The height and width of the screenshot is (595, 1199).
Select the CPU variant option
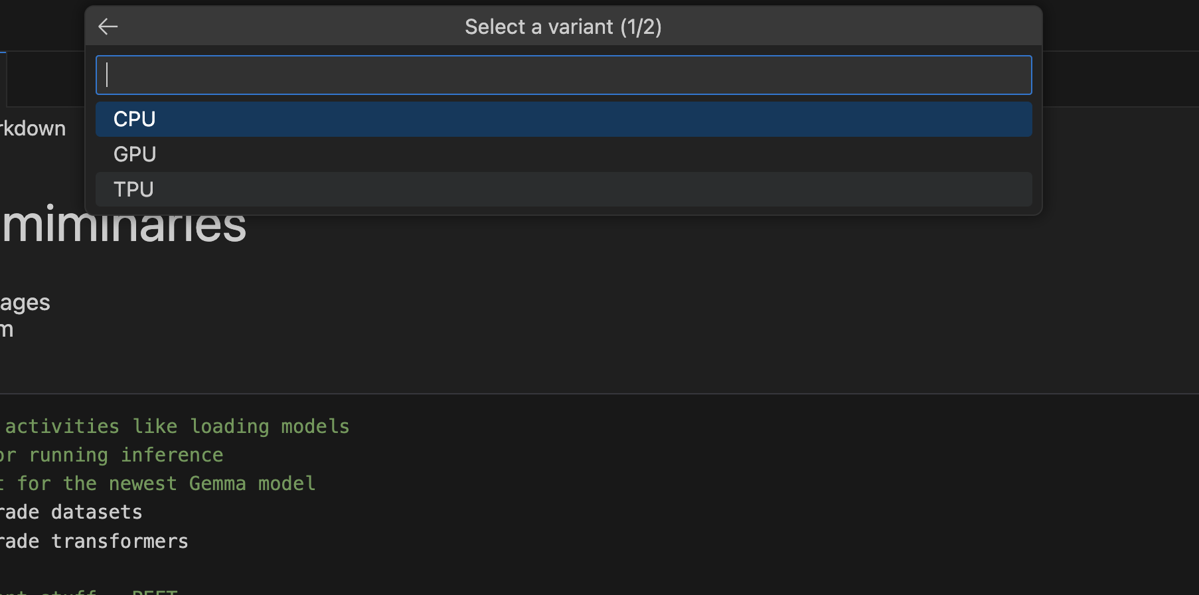[135, 120]
